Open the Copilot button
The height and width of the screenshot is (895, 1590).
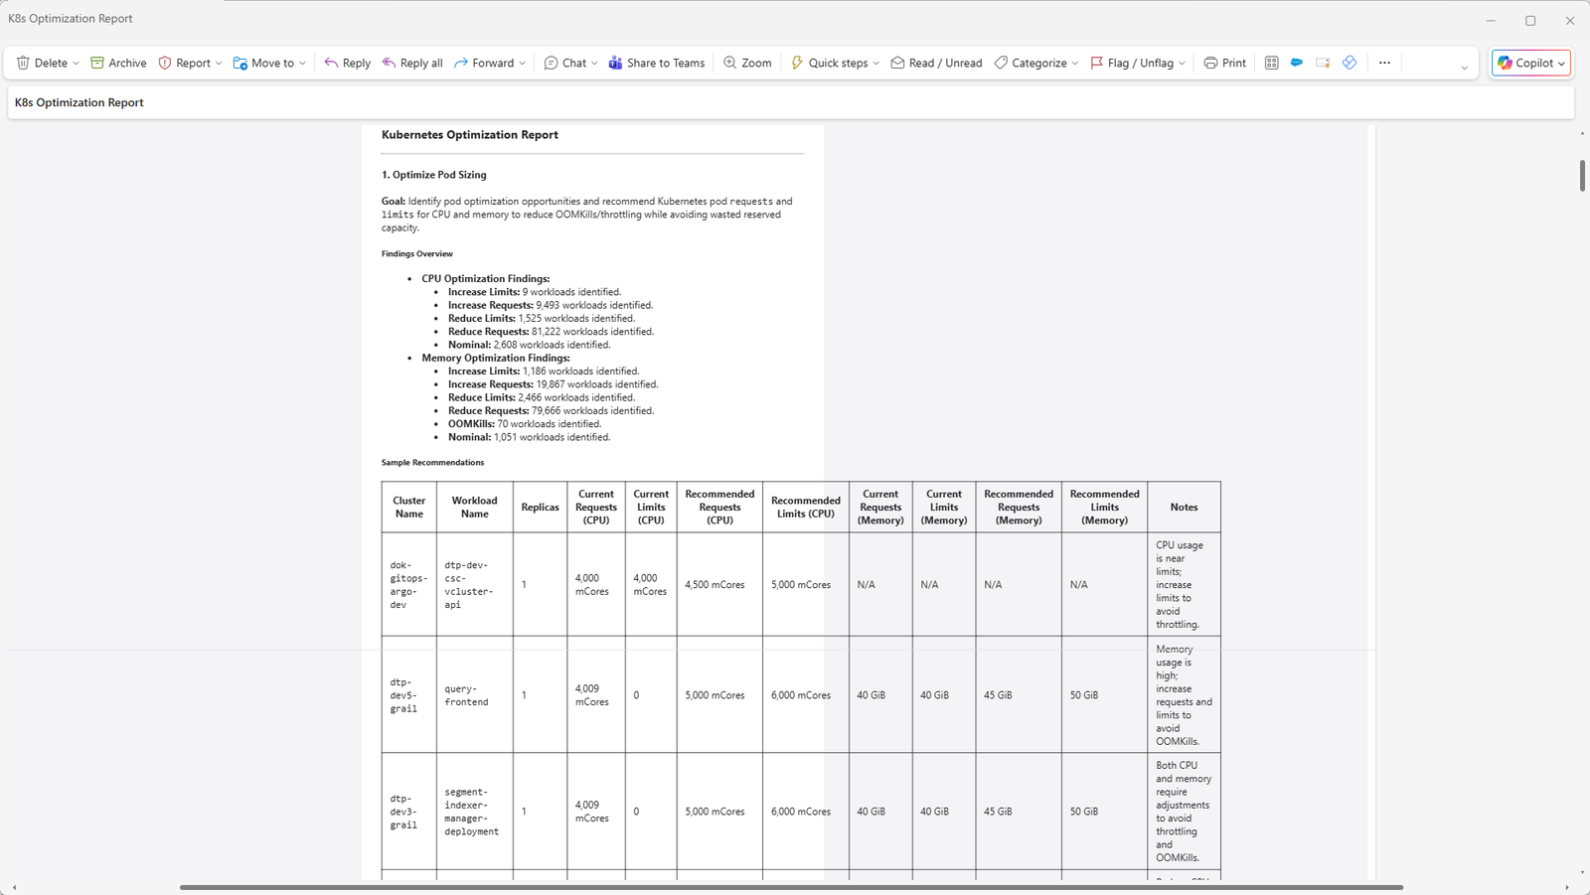[1531, 63]
